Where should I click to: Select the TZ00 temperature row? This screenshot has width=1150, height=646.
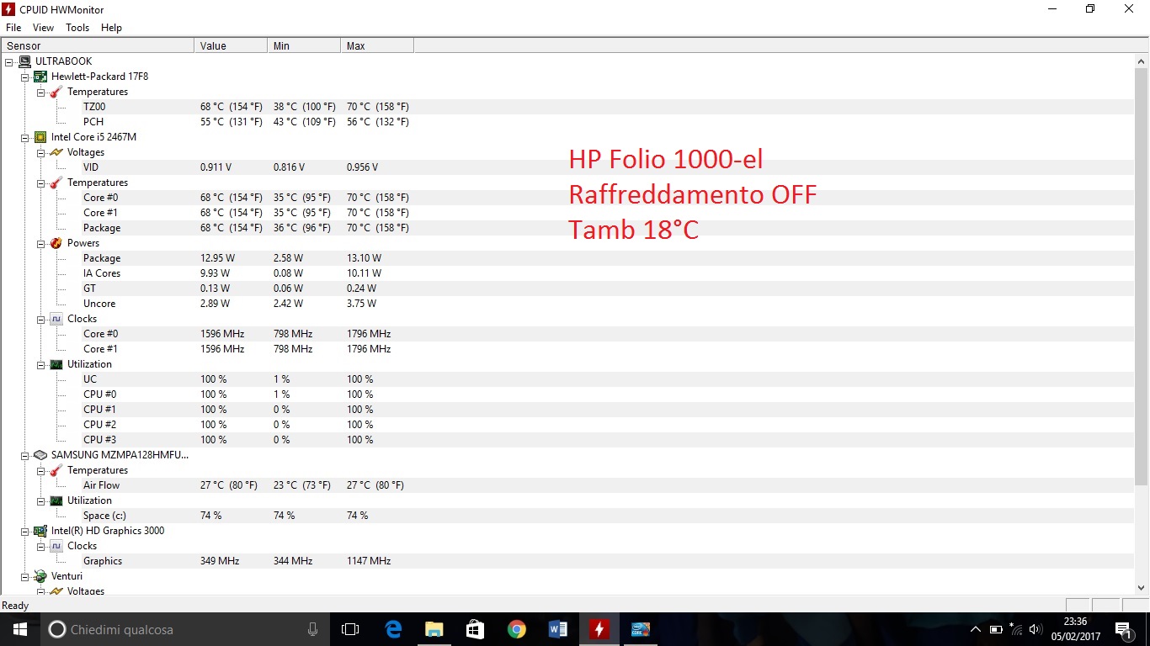click(94, 107)
